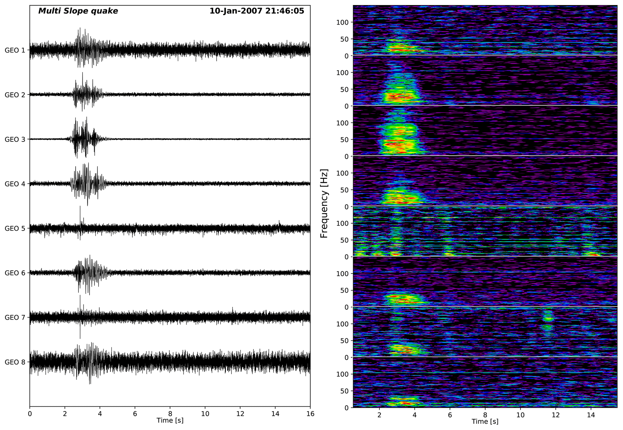Click the GEO 2 trace label
The width and height of the screenshot is (623, 430).
(15, 95)
